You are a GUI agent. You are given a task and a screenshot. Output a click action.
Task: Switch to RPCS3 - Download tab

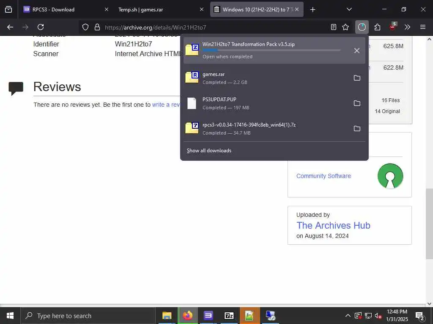[66, 10]
